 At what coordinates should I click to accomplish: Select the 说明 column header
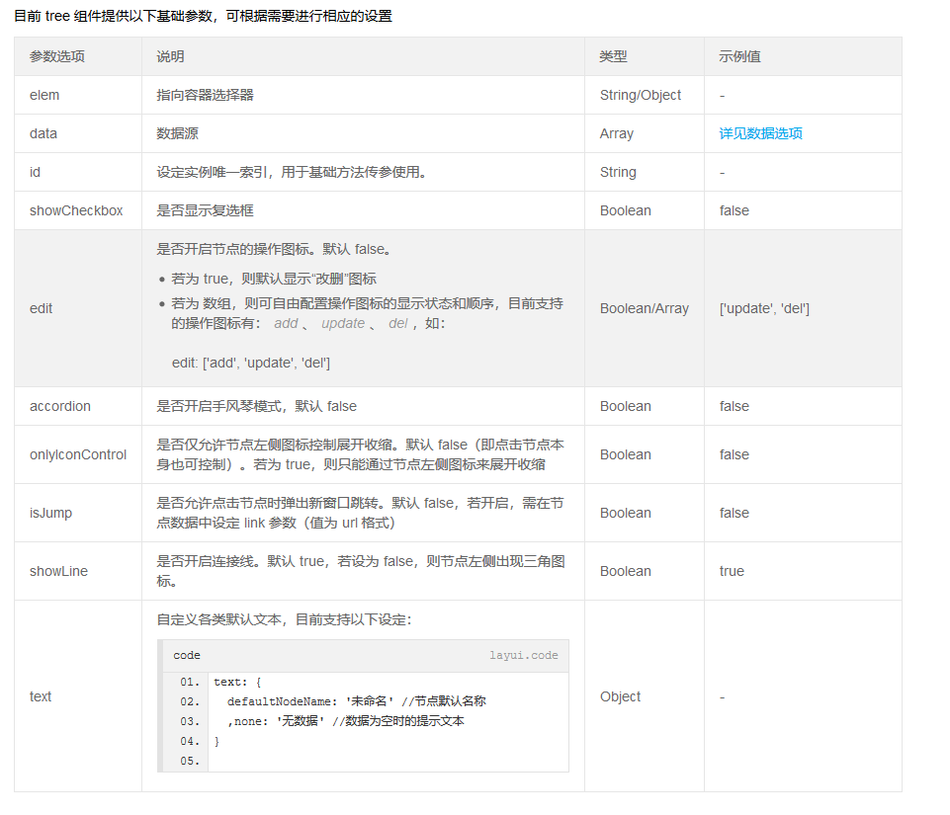click(x=161, y=56)
